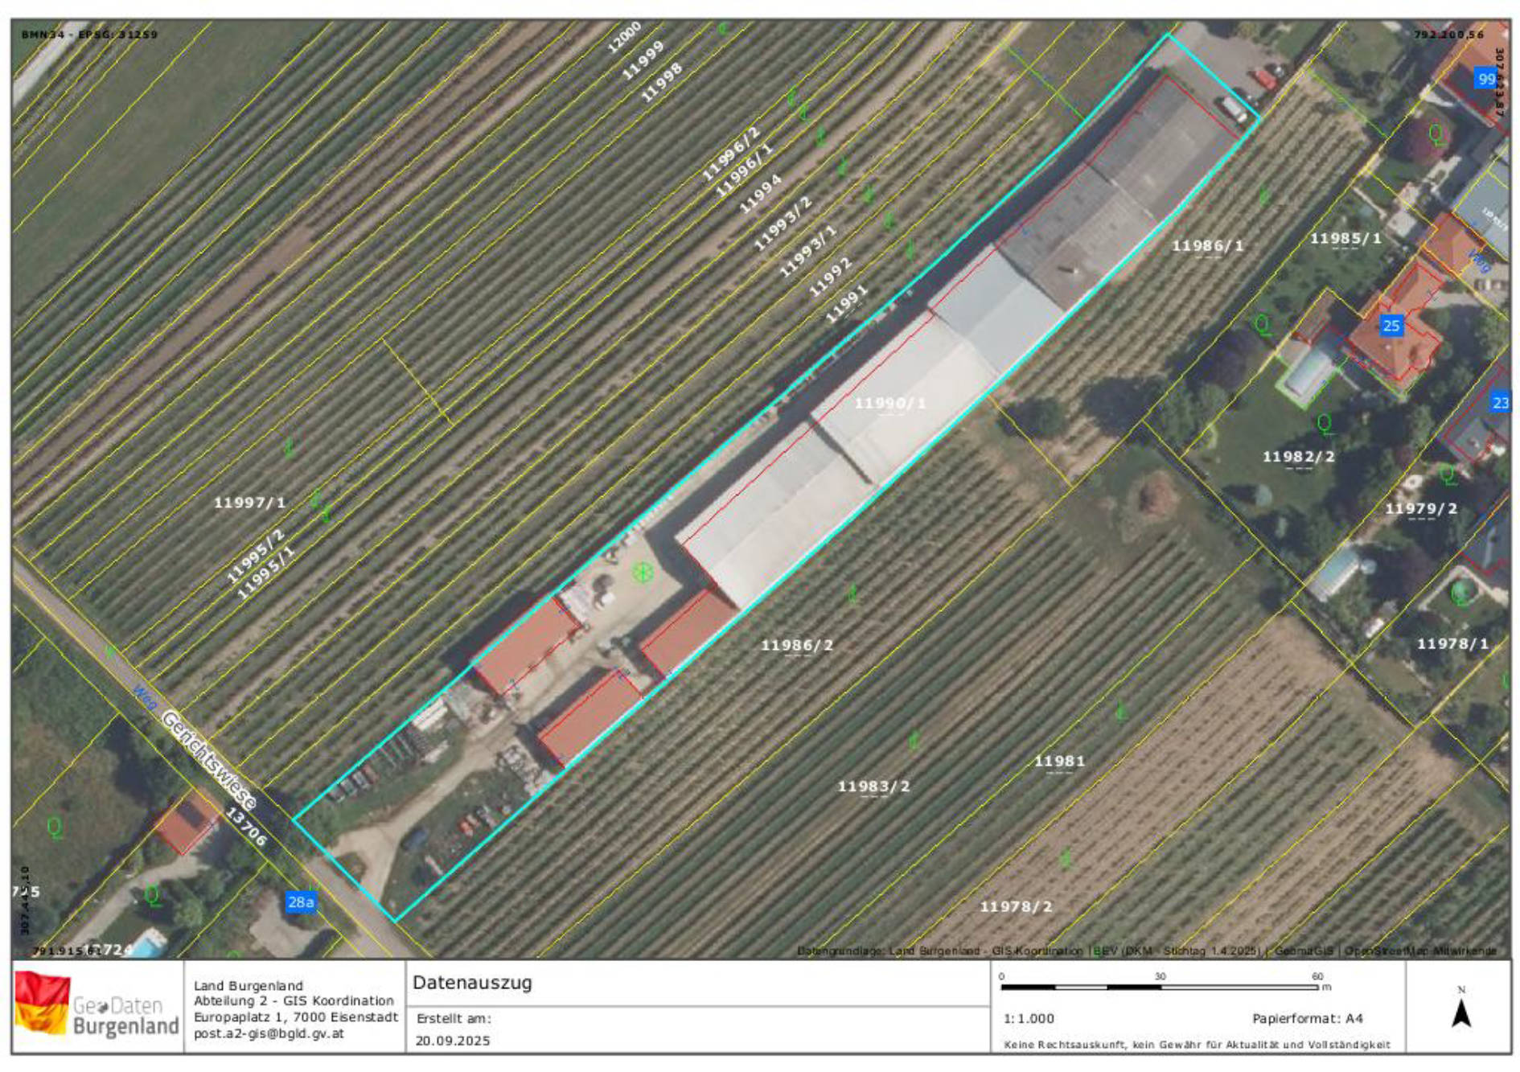This screenshot has width=1520, height=1072.
Task: Click parcel label 11990/1
Action: (889, 402)
